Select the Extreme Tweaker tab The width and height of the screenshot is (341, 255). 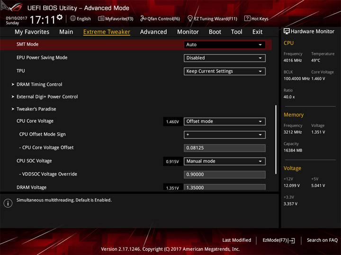107,32
